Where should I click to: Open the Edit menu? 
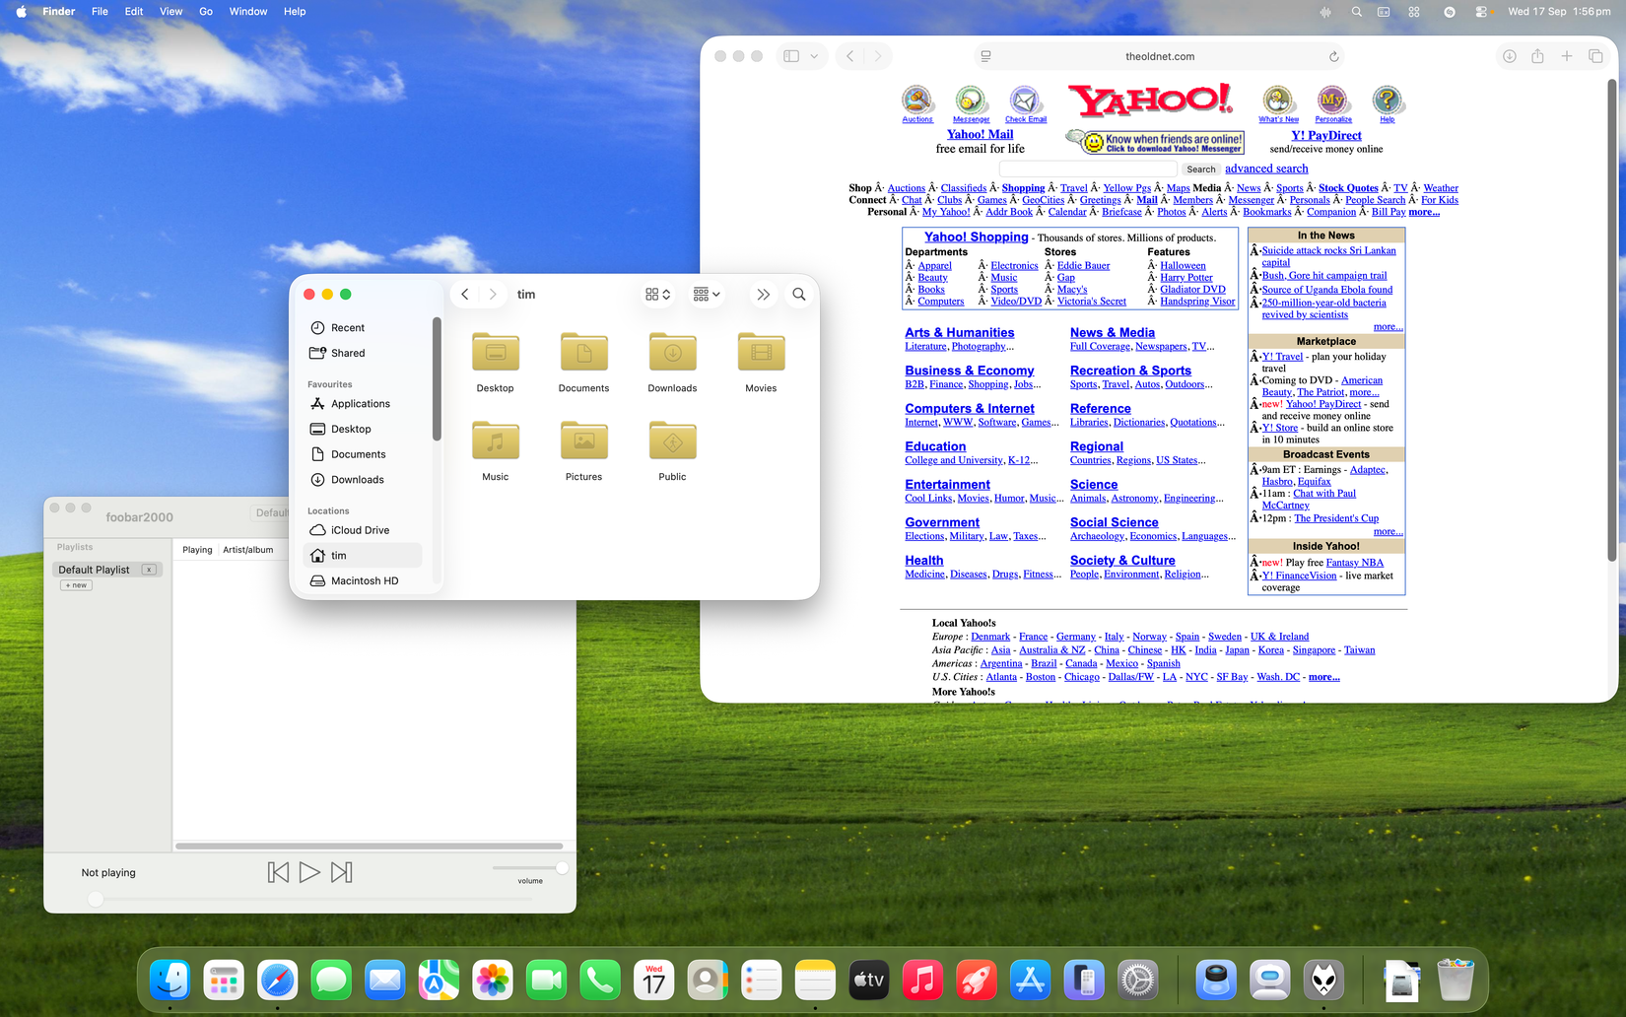[x=134, y=12]
